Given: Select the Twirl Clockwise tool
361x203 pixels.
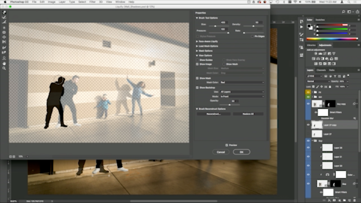Looking at the screenshot, I should tap(4, 26).
